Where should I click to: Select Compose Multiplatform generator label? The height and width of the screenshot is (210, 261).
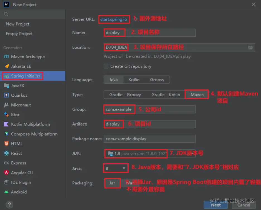tap(34, 134)
